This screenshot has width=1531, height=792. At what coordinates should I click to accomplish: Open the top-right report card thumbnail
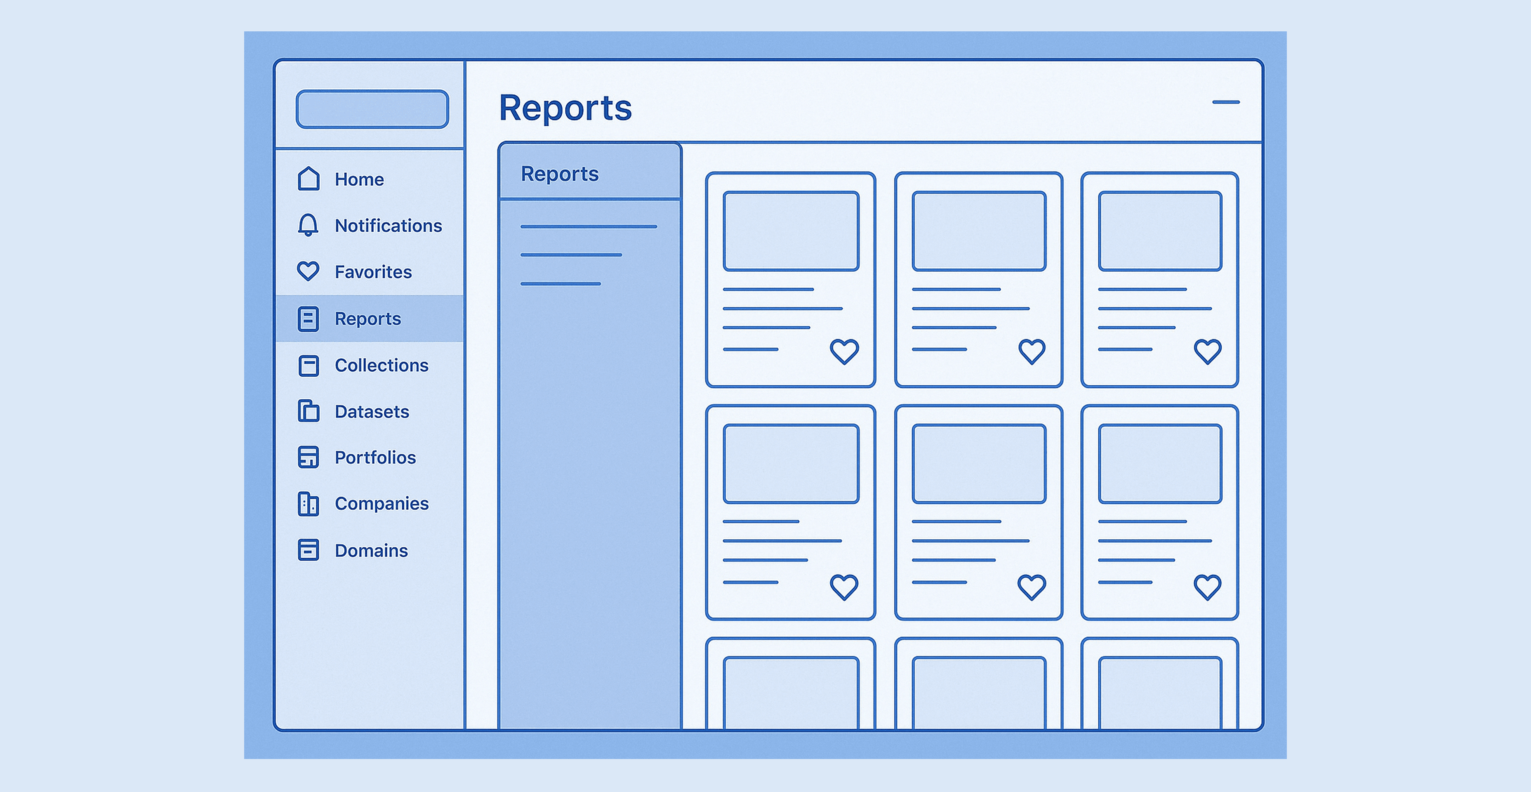tap(1160, 231)
